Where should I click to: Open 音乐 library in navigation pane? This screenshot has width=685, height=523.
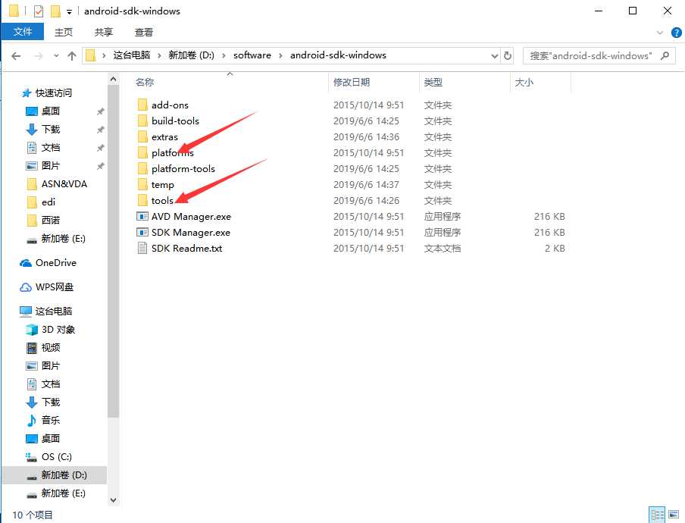point(51,421)
